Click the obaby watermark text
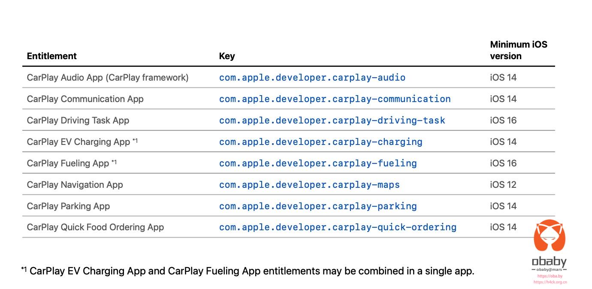Image resolution: width=592 pixels, height=289 pixels. click(x=550, y=262)
